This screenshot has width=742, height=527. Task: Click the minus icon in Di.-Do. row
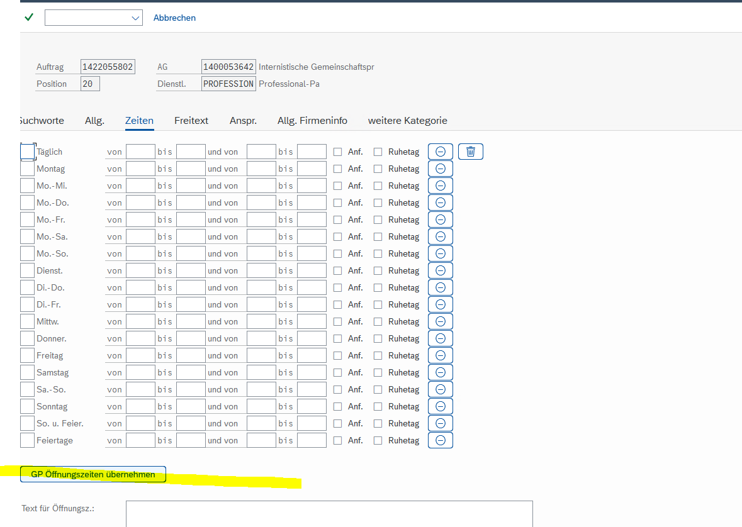(441, 287)
